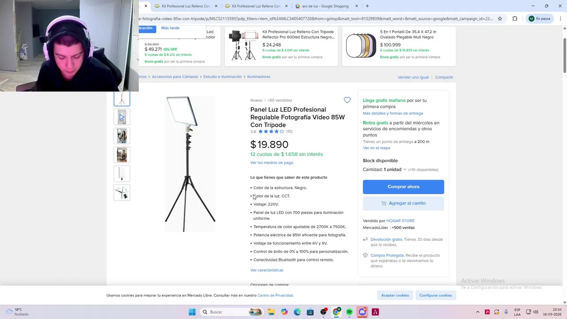Open Microsoft Edge from taskbar
The height and width of the screenshot is (319, 567).
click(297, 312)
